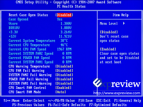This screenshot has width=143, height=107.
Task: Click the +12V label
Action: pyautogui.click(x=12, y=37)
